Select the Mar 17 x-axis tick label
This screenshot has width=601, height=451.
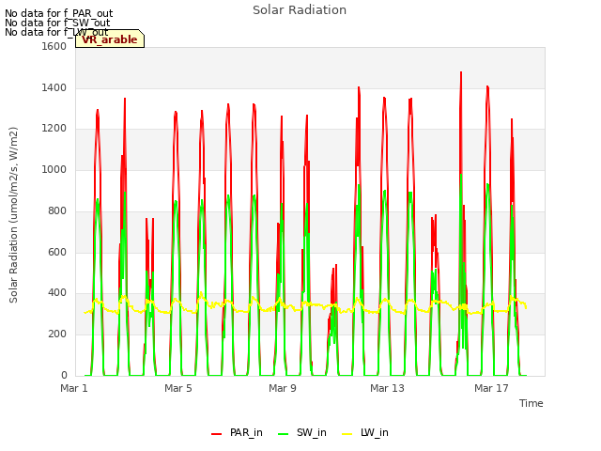pyautogui.click(x=491, y=388)
